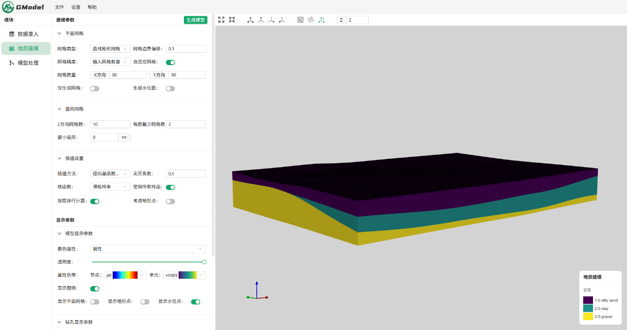The height and width of the screenshot is (330, 627).
Task: Click the expand view to fullscreen icon
Action: pos(221,20)
